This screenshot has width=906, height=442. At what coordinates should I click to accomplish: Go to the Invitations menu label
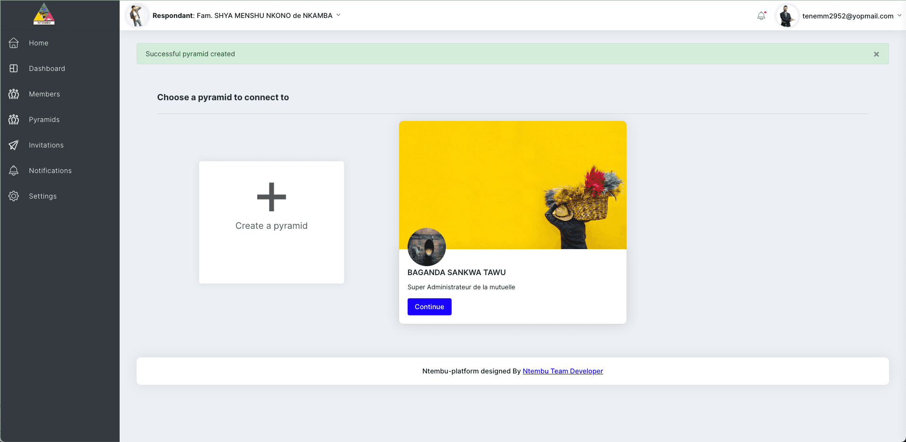coord(46,145)
